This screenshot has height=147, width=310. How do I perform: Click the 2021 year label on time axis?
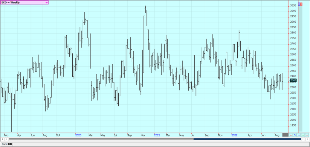157,135
